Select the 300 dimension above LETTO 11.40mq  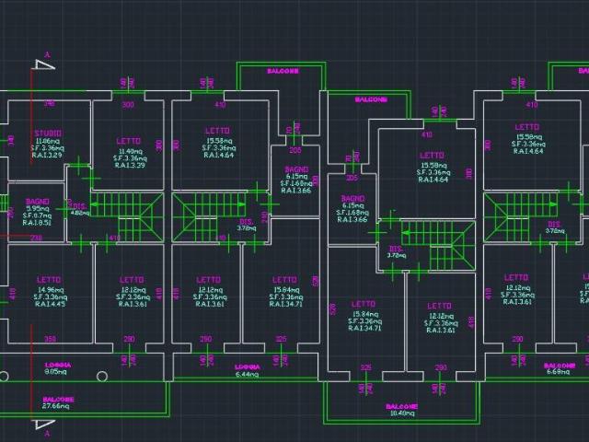128,104
